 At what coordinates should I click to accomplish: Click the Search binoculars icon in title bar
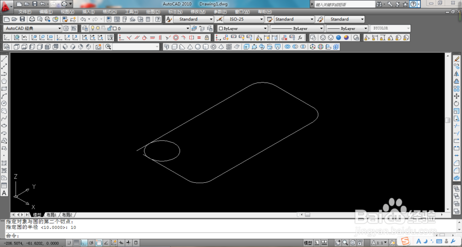pos(379,4)
